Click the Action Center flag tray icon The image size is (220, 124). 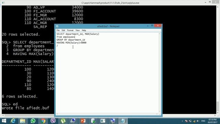point(186,121)
